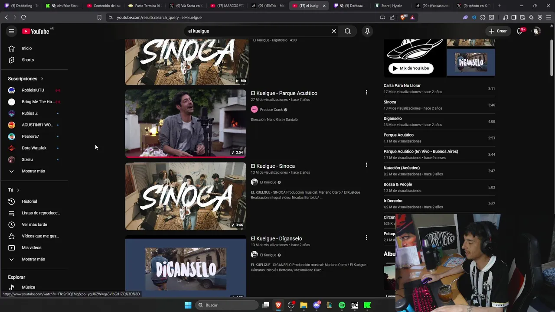Open the Brave Leo AI sparkle icon
Image resolution: width=555 pixels, height=312 pixels.
coord(531,17)
